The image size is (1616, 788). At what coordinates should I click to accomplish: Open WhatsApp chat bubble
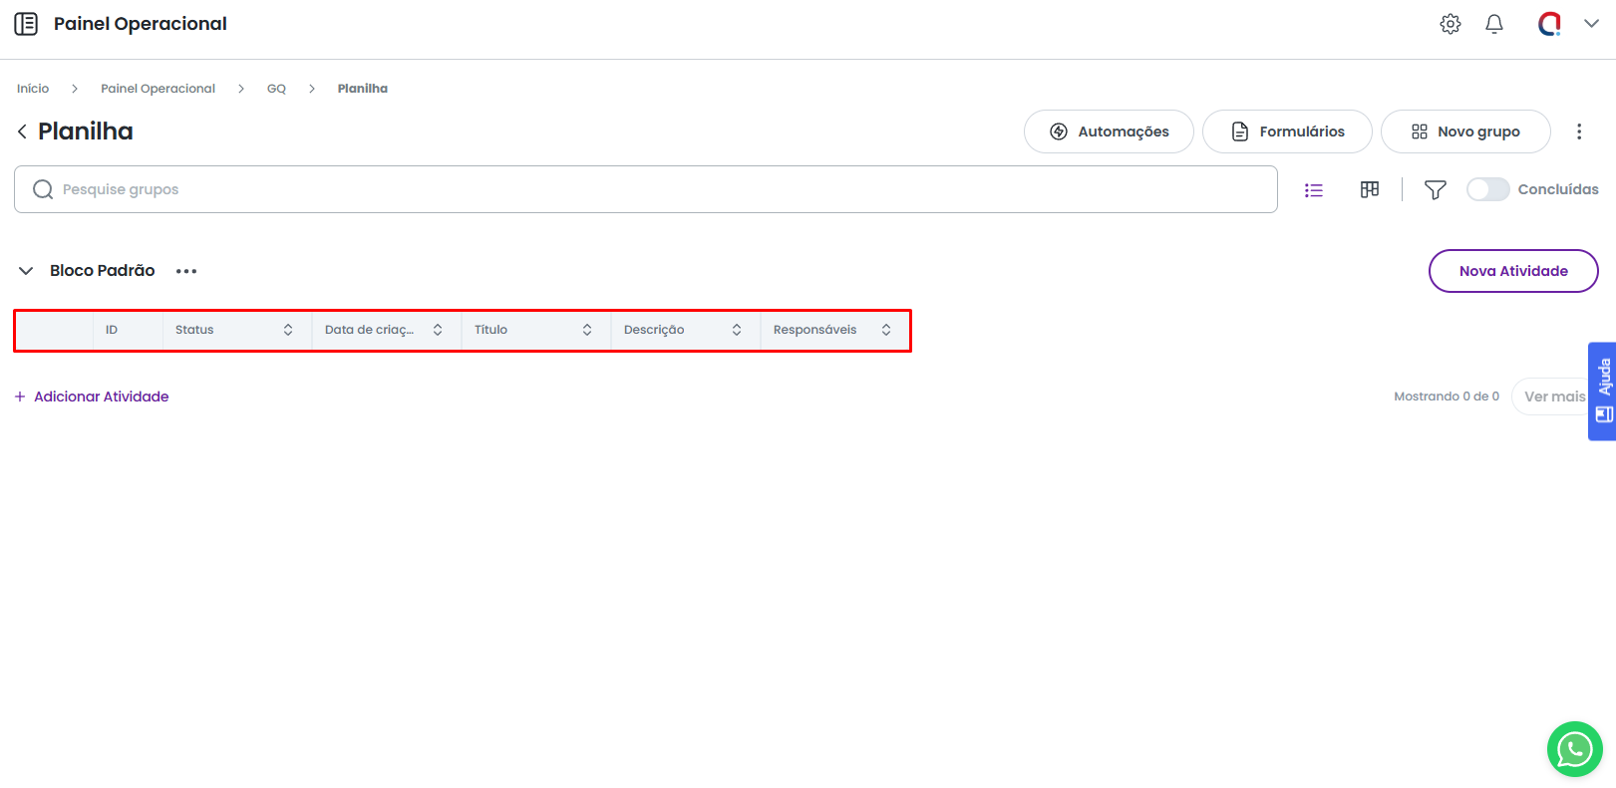[x=1574, y=749]
